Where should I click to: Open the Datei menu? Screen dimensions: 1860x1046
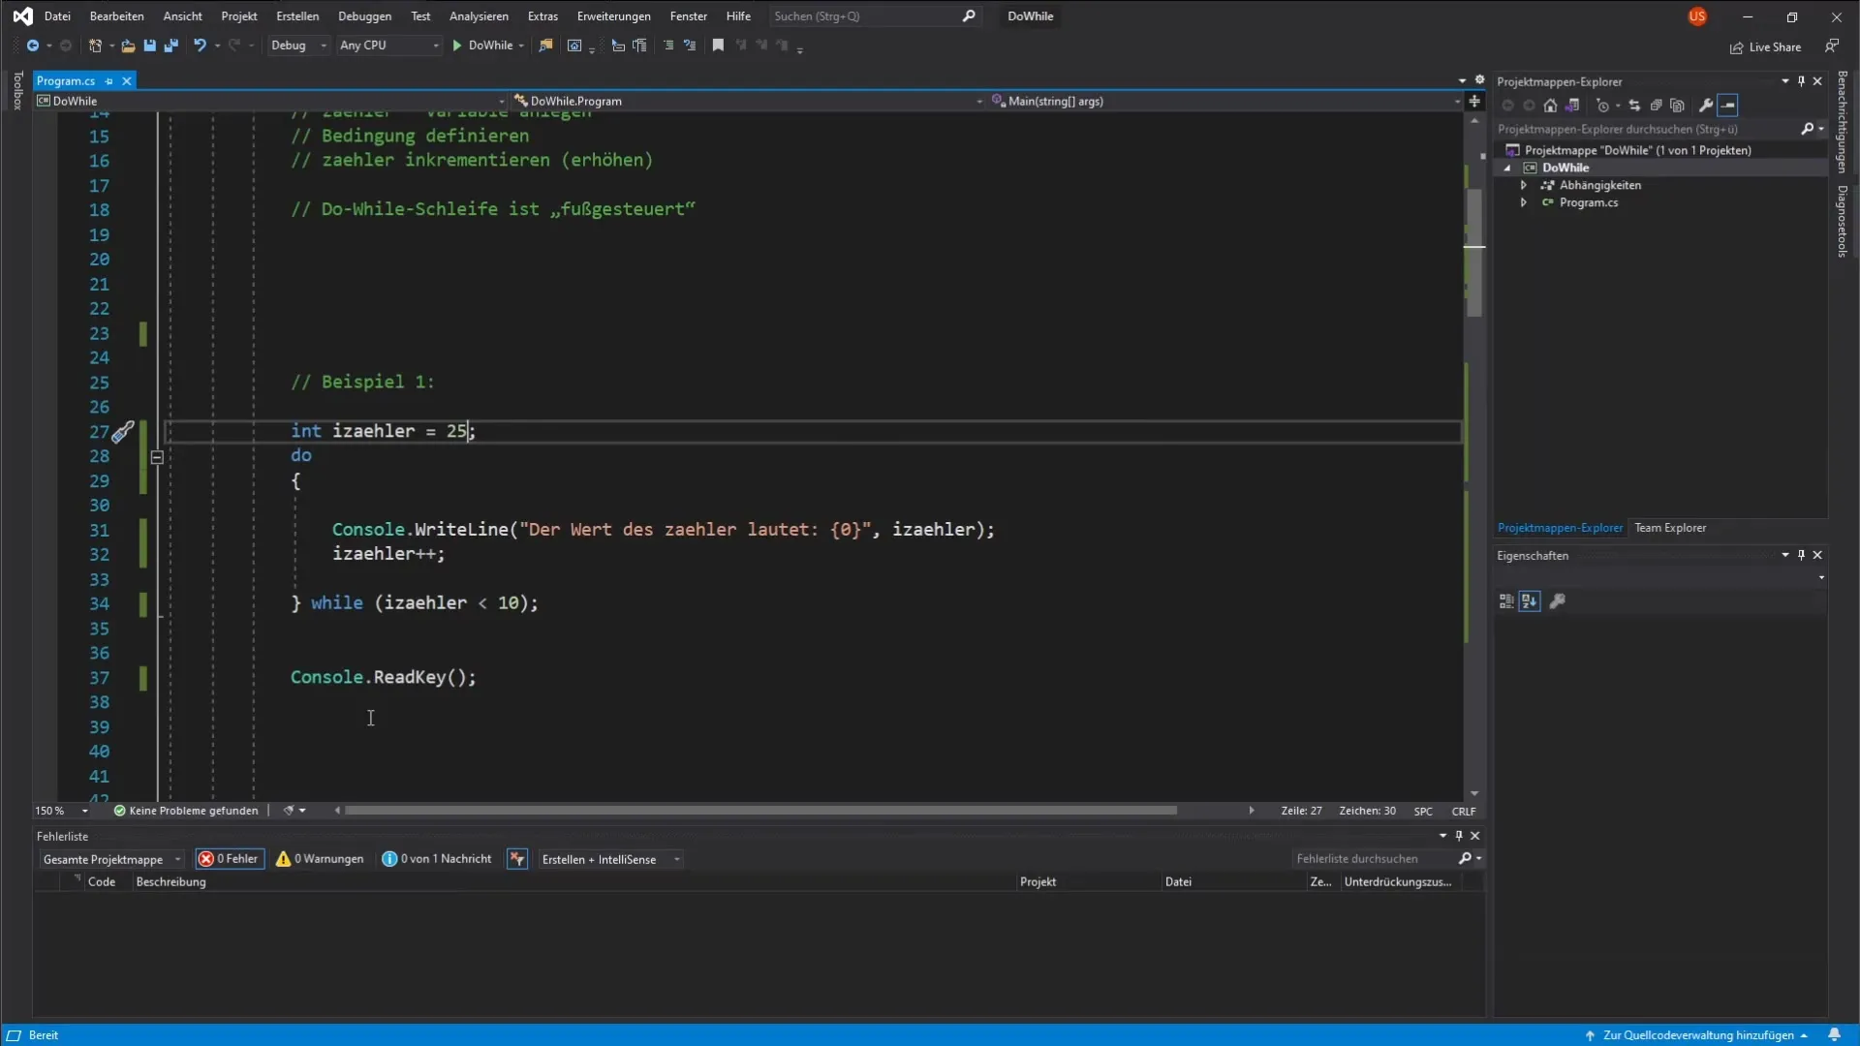click(x=57, y=16)
